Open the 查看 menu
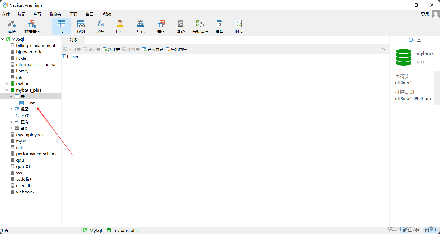The image size is (440, 234). (x=37, y=14)
